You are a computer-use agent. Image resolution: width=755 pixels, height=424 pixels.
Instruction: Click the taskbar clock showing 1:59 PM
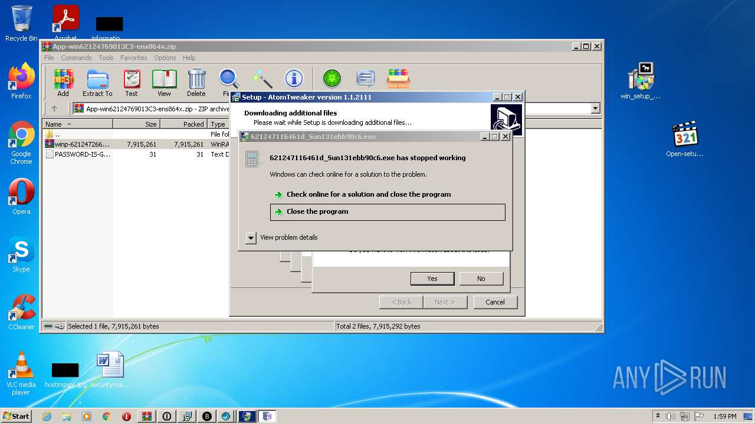(x=724, y=416)
